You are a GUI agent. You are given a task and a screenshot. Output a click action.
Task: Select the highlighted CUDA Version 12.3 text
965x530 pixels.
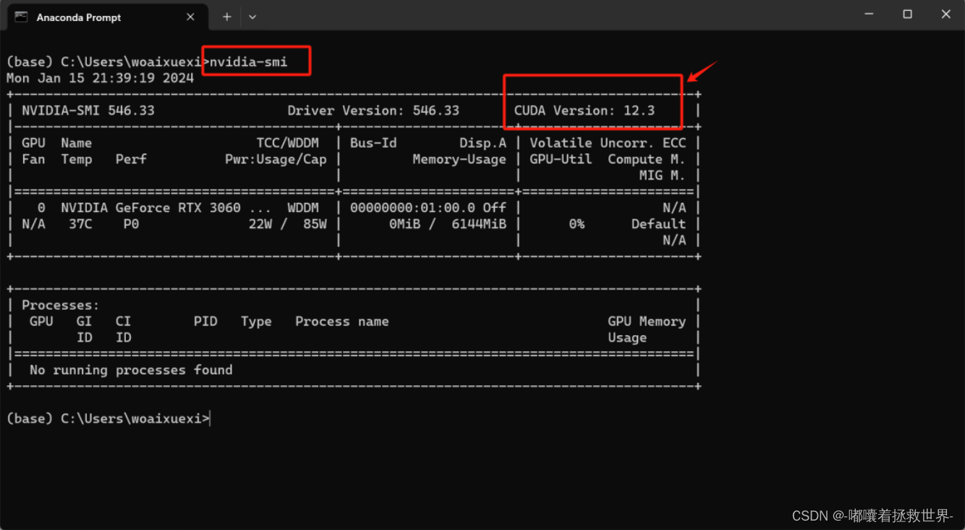584,110
